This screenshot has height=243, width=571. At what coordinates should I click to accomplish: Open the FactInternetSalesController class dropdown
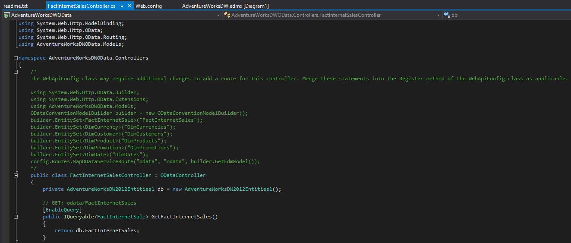331,15
